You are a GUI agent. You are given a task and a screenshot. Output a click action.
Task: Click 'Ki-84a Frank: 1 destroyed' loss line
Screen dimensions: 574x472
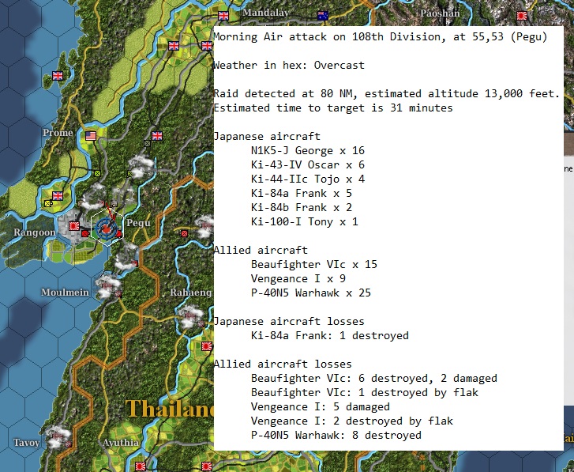(x=330, y=336)
